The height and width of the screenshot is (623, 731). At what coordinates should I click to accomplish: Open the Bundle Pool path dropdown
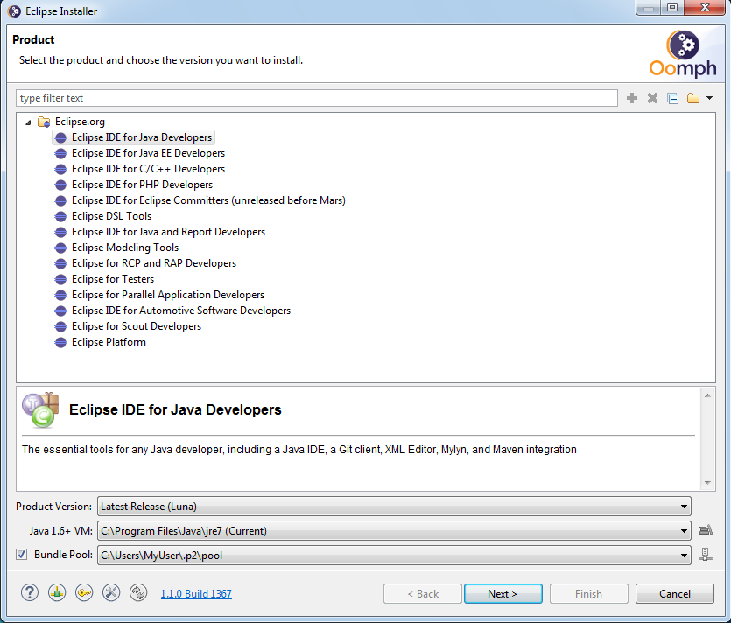[x=394, y=555]
